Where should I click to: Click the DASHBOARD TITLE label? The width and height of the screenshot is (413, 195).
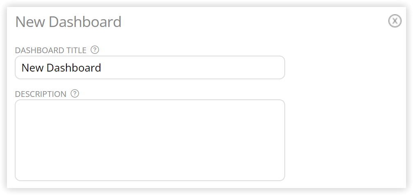tap(50, 50)
